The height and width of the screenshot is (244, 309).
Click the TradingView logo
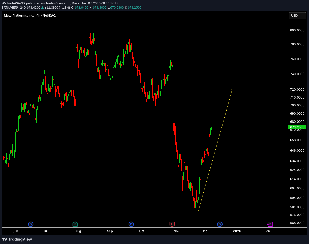pyautogui.click(x=17, y=239)
